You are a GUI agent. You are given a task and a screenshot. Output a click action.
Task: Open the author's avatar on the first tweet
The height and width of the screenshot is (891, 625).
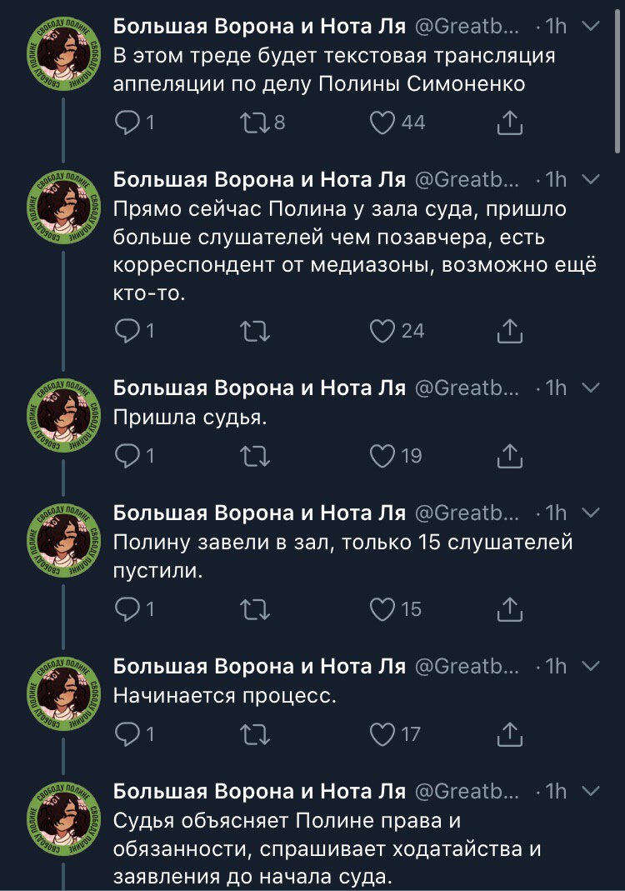(64, 57)
